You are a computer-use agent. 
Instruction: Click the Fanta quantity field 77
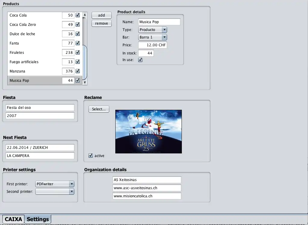point(68,43)
